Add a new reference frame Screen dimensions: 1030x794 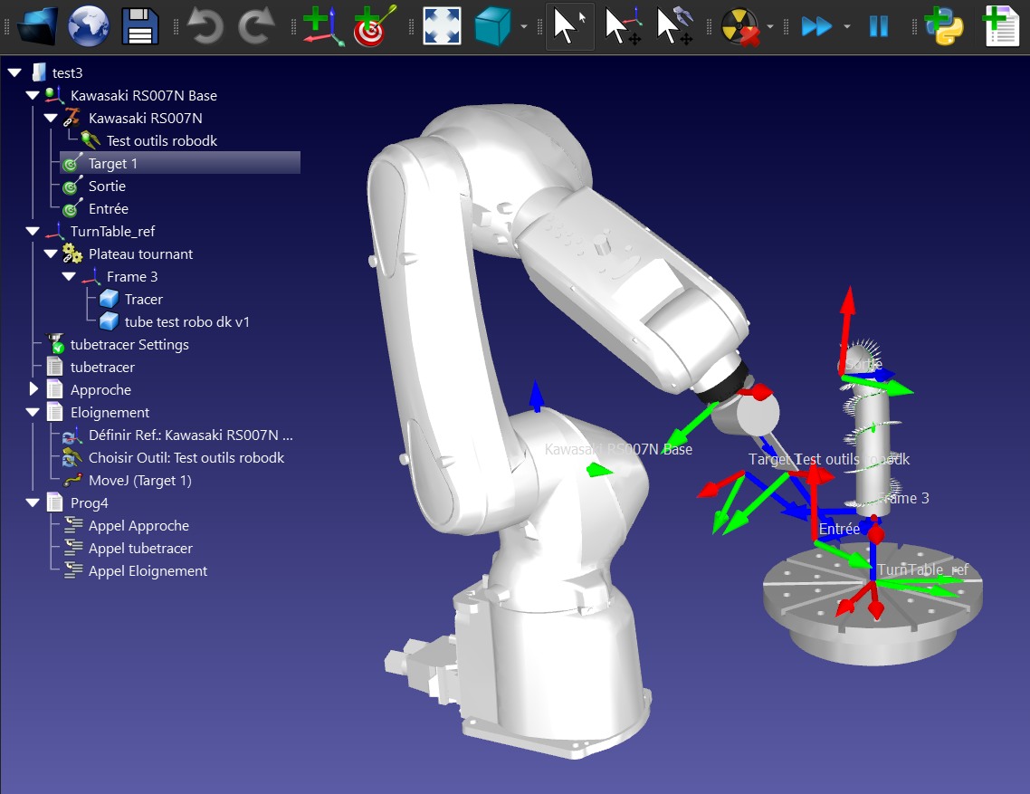pos(324,26)
